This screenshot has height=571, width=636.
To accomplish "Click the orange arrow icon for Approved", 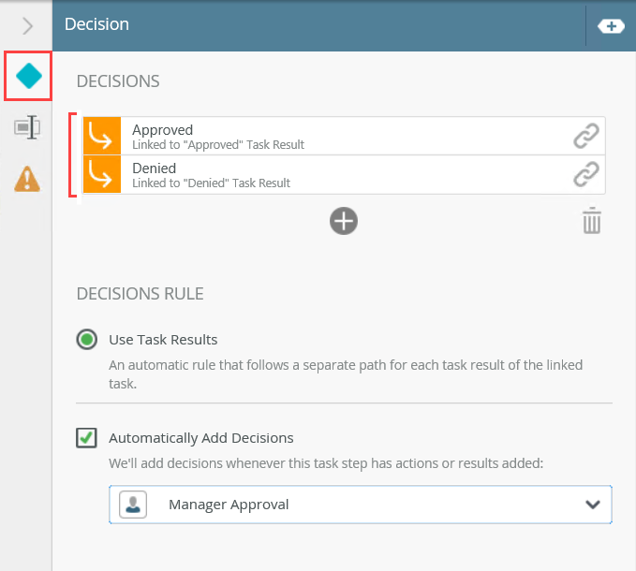I will pyautogui.click(x=102, y=136).
